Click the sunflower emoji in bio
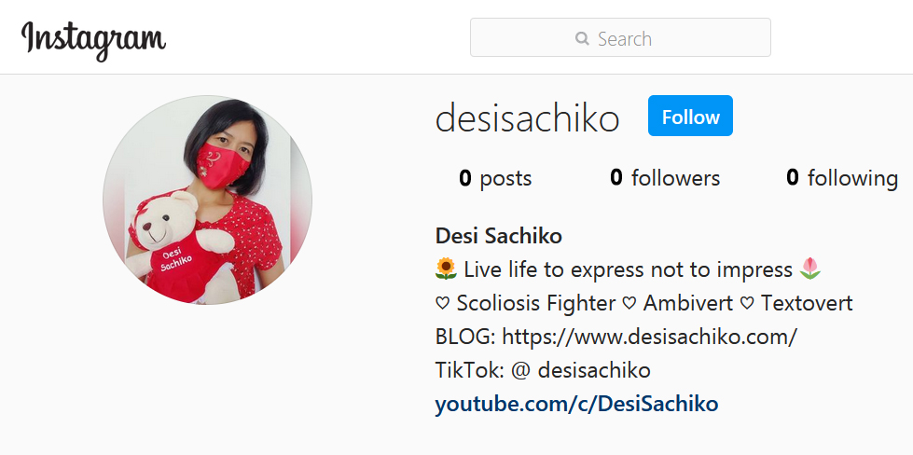 point(446,269)
